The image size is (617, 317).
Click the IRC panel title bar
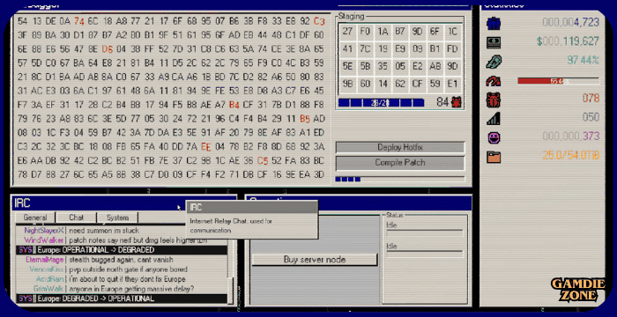(x=124, y=203)
